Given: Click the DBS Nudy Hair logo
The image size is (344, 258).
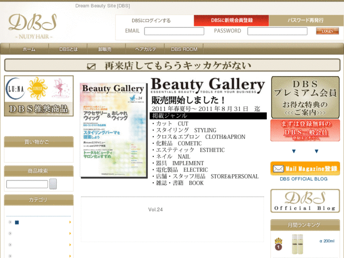Looking at the screenshot, I should [33, 26].
